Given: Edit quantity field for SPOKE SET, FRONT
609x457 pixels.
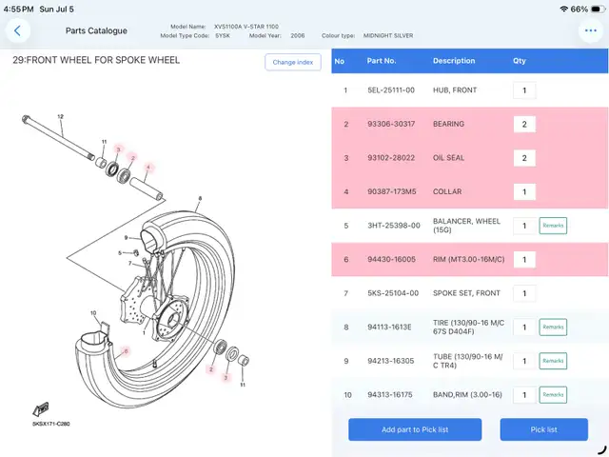Looking at the screenshot, I should (524, 293).
